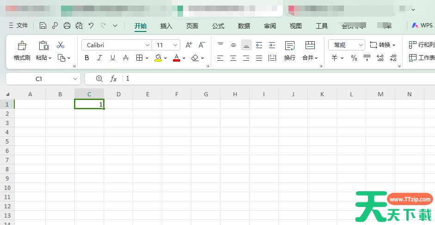Toggle Italic formatting
The image size is (435, 225).
click(x=99, y=58)
